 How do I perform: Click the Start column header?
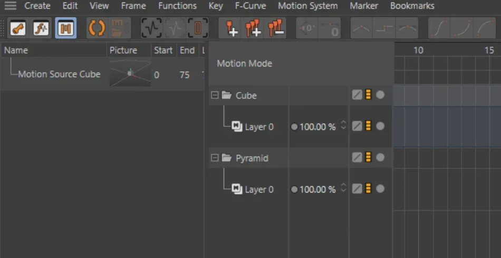pyautogui.click(x=164, y=51)
